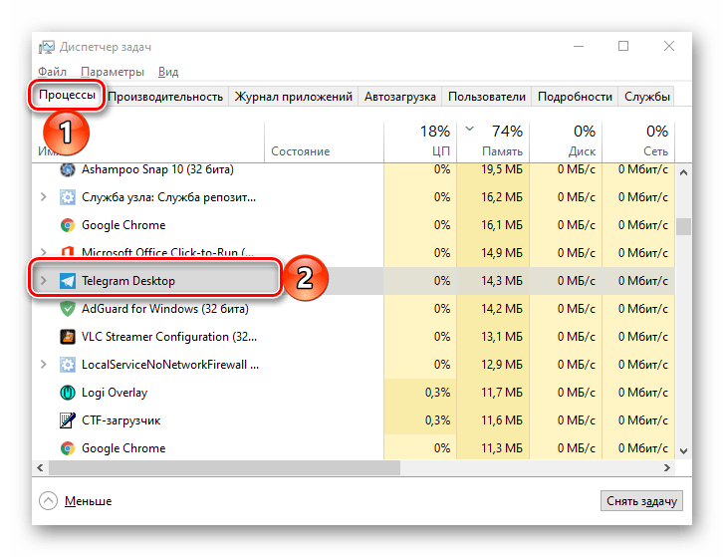Click the 14,3 МБ memory value

tap(502, 281)
